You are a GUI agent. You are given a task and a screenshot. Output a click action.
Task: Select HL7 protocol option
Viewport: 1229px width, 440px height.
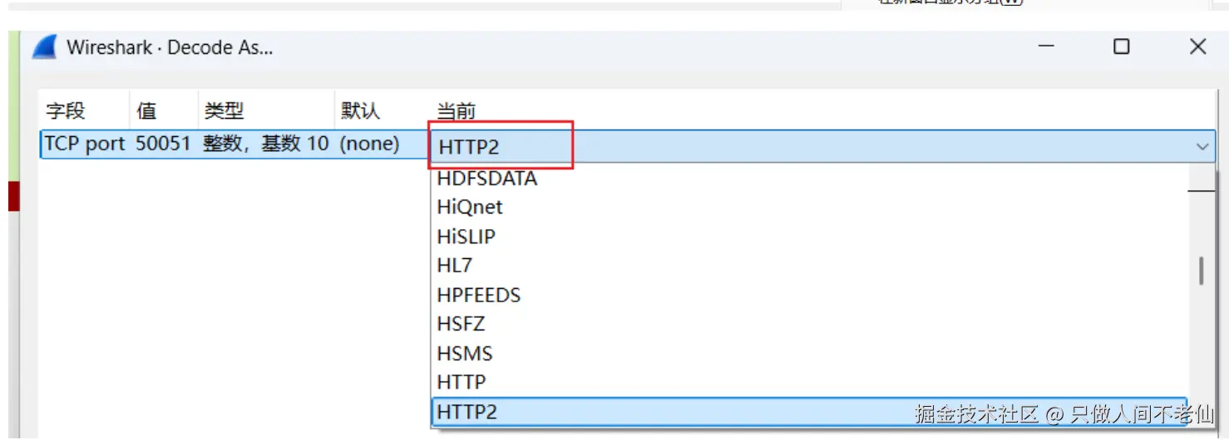[x=455, y=266]
